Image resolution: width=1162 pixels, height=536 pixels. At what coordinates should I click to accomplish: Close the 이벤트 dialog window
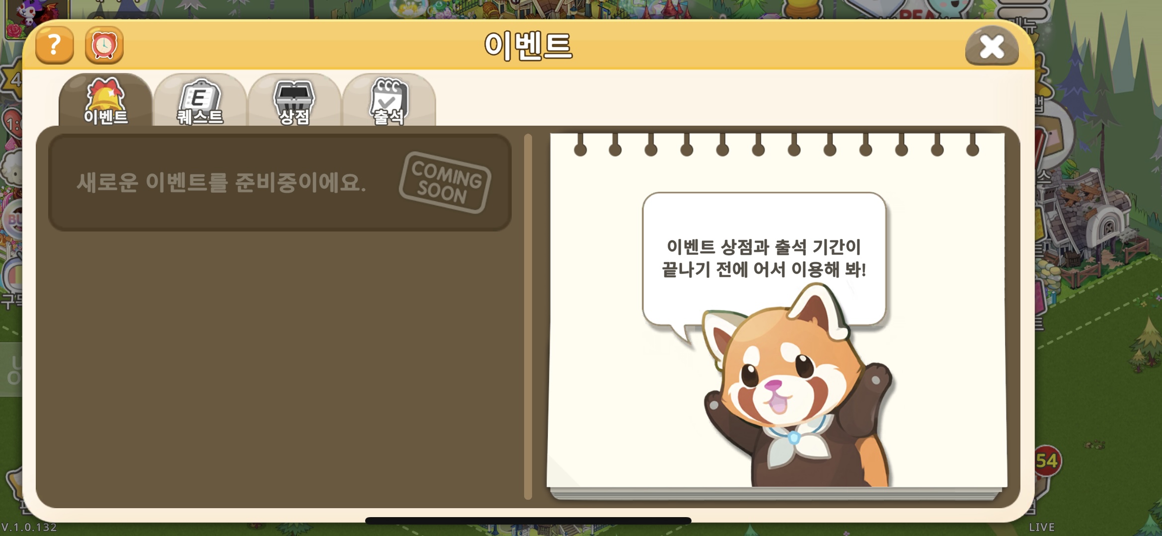pos(992,46)
